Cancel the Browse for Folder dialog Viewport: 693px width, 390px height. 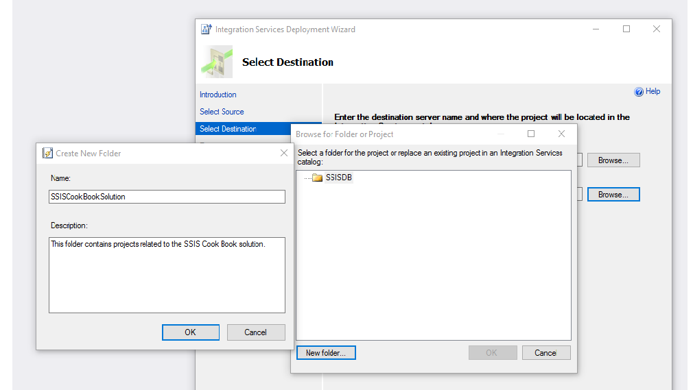pyautogui.click(x=546, y=353)
